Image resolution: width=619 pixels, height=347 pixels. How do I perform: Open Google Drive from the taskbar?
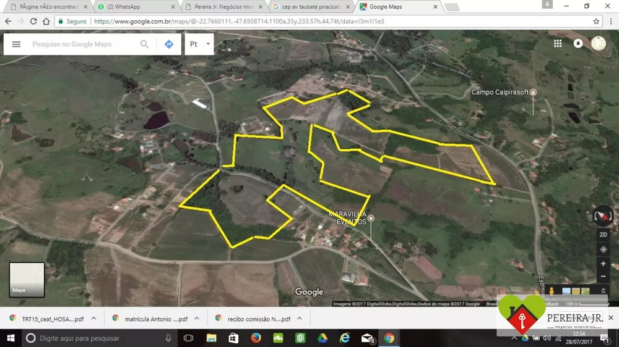322,338
